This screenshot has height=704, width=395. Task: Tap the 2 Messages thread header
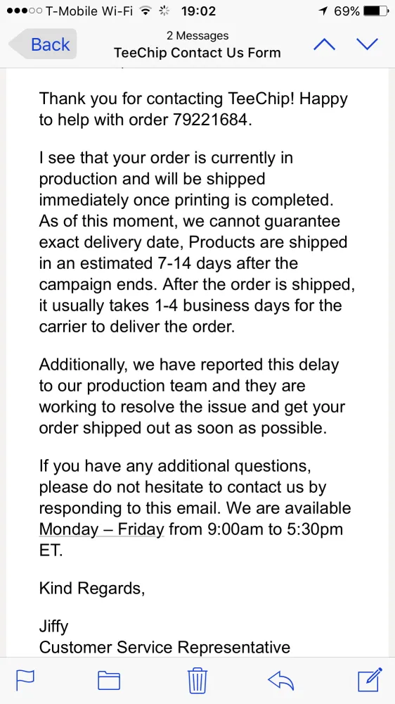[197, 35]
